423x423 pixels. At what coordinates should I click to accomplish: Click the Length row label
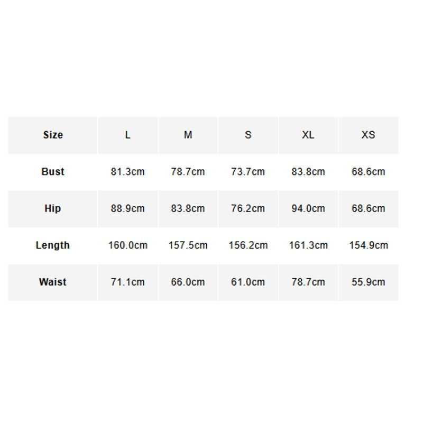[x=52, y=245]
